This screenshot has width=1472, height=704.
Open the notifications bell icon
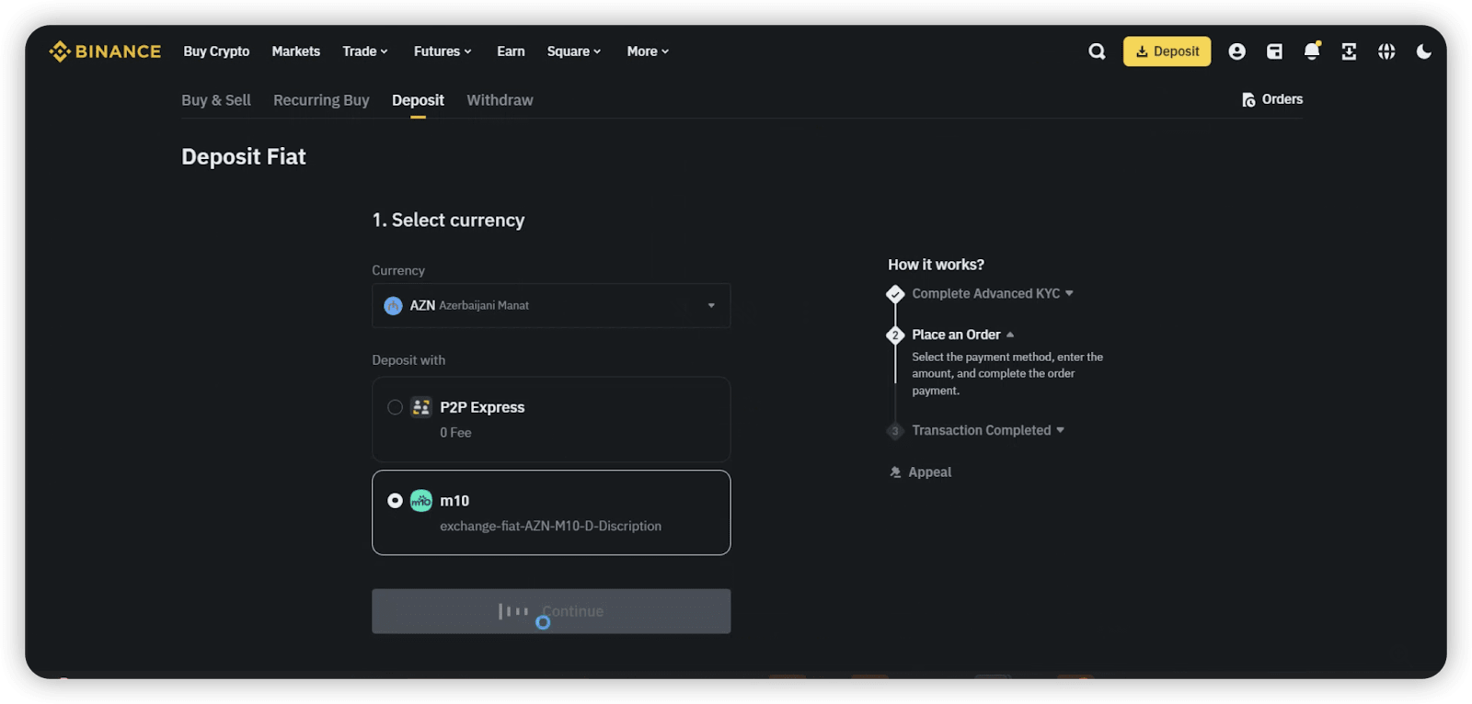coord(1312,51)
